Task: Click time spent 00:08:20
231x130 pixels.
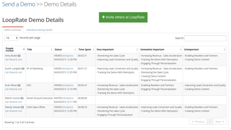Action: 82,107
